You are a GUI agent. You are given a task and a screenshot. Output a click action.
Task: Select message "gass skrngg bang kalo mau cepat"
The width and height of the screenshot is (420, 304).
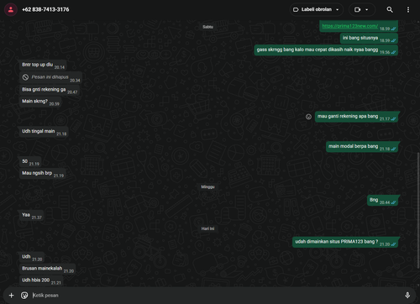coord(326,50)
